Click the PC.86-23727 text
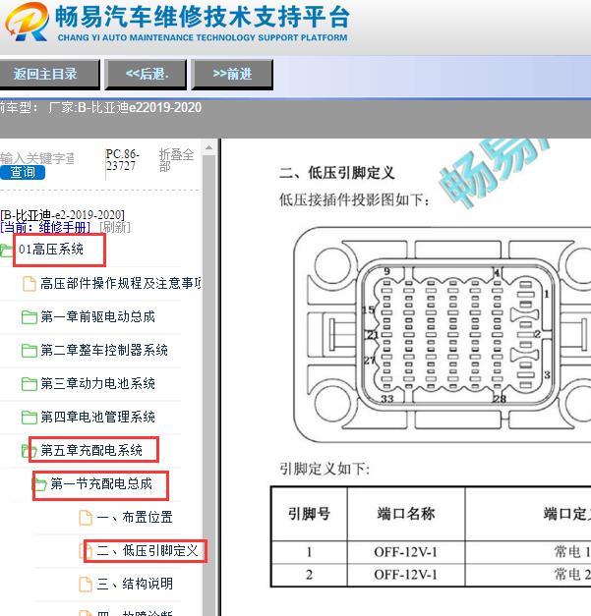The height and width of the screenshot is (616, 591). point(122,160)
